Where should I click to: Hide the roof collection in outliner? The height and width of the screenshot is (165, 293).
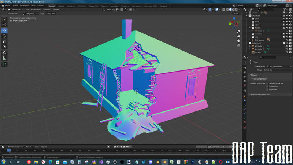[x=287, y=37]
